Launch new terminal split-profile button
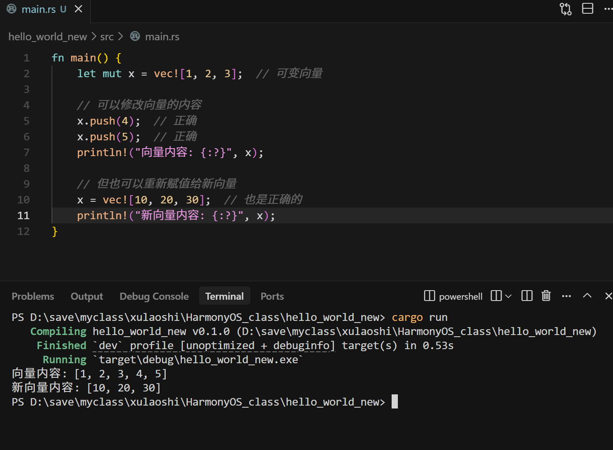 pyautogui.click(x=496, y=296)
